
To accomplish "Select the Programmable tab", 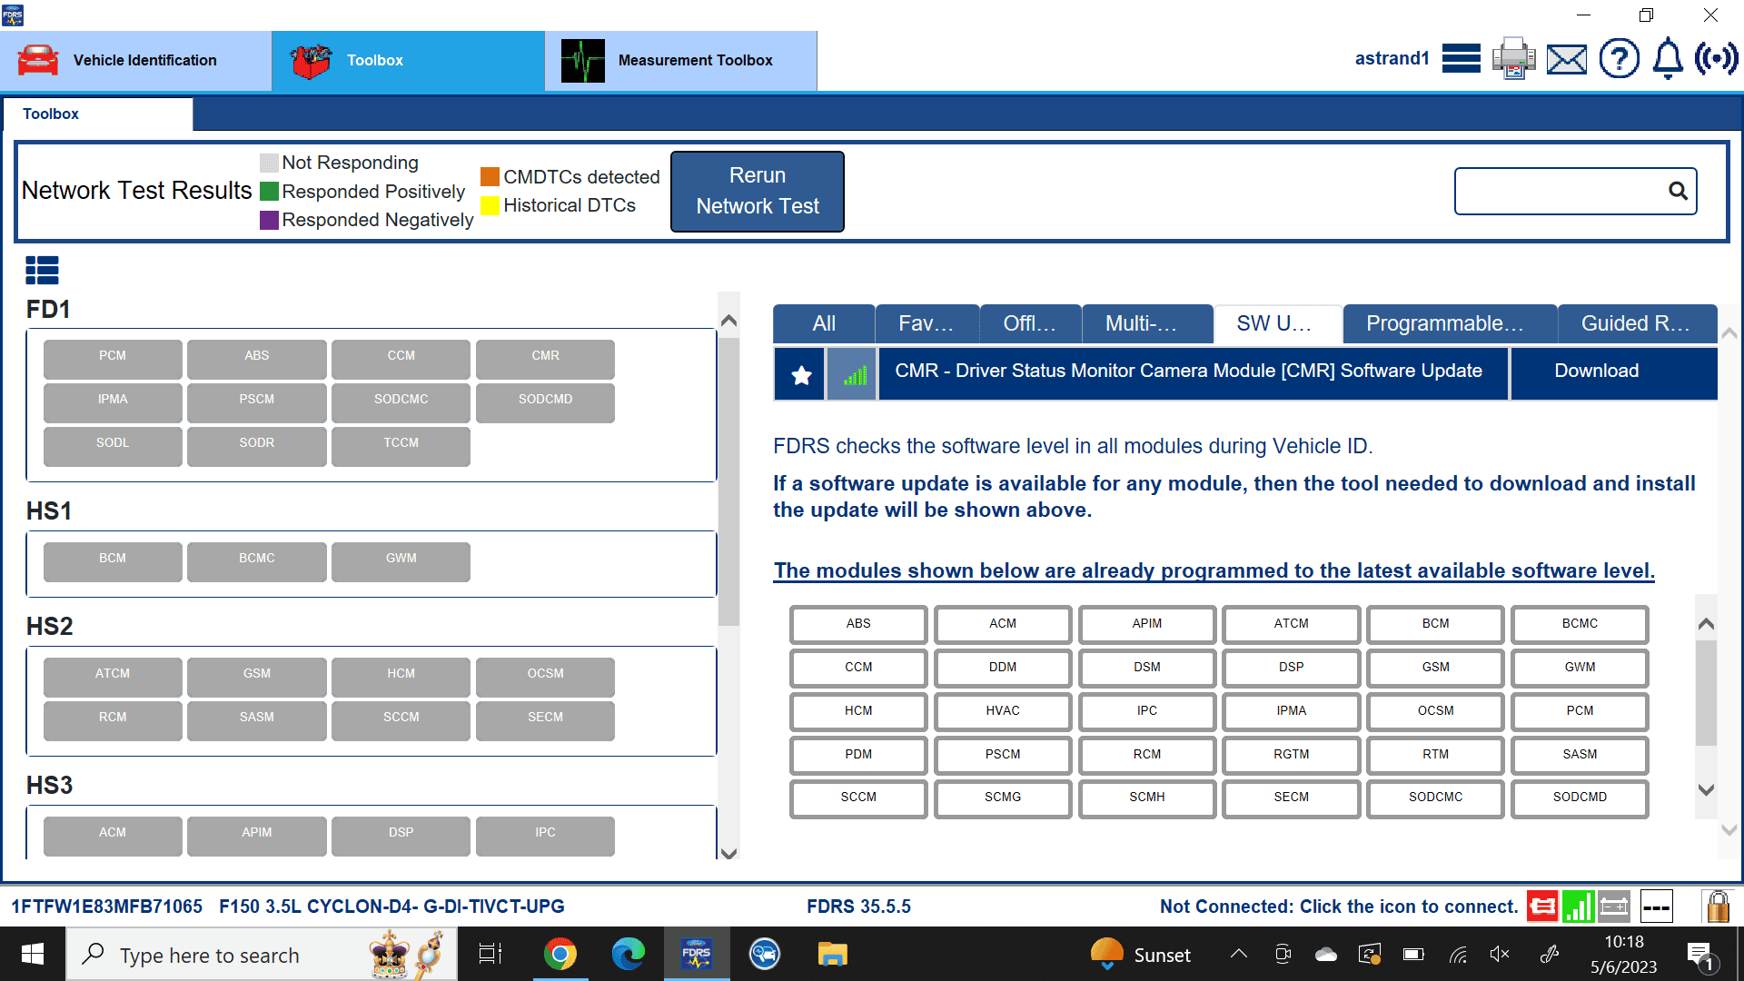I will [x=1449, y=323].
